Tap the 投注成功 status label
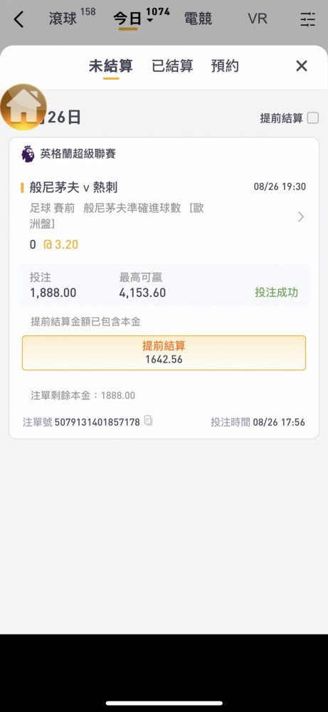This screenshot has width=328, height=712. (276, 293)
